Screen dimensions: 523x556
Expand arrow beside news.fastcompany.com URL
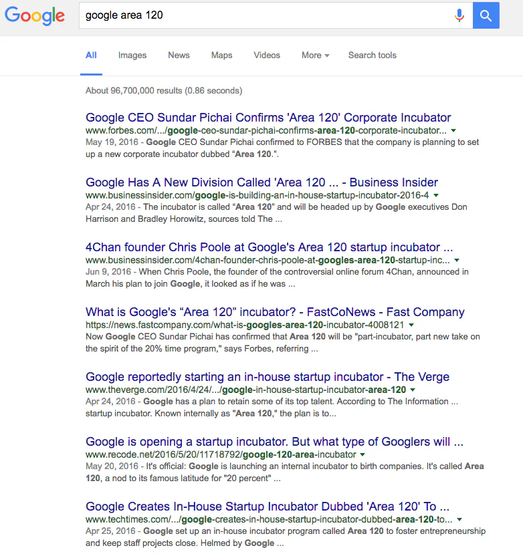[x=411, y=325]
